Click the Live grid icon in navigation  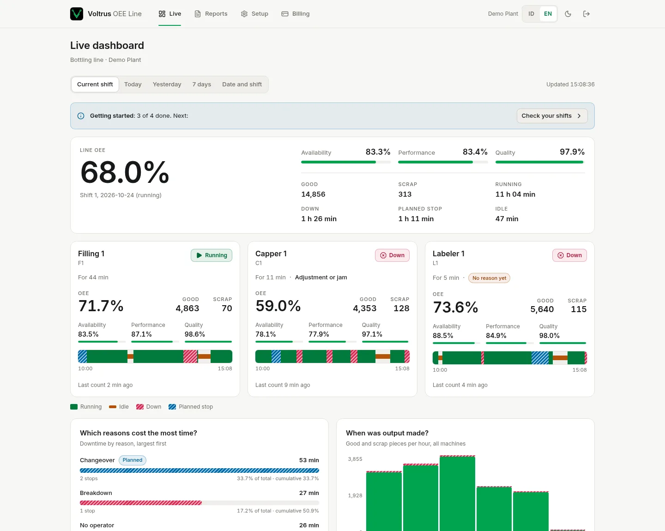point(162,14)
